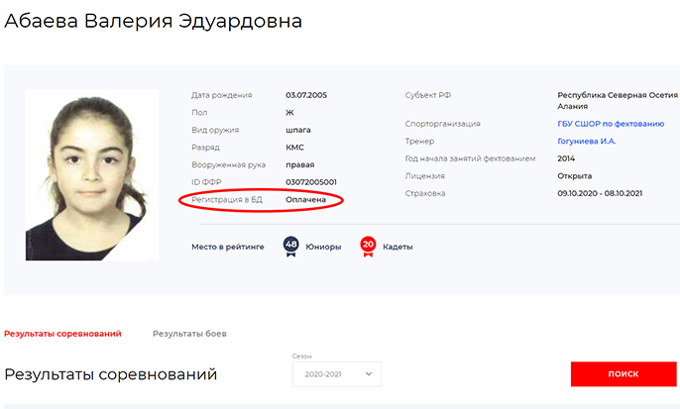Open the ГБУ СШОР по фехтованию link

611,124
